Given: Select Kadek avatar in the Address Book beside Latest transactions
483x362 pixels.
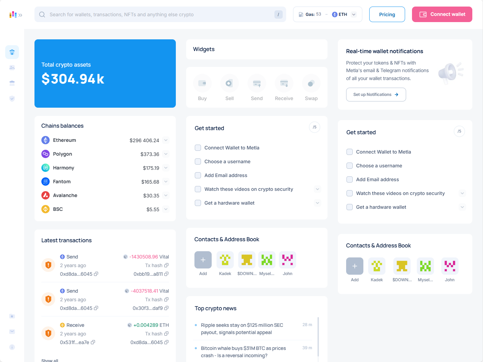Looking at the screenshot, I should [225, 260].
